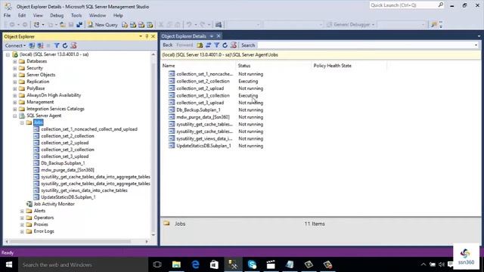Expand the Alerts folder node
The image size is (484, 272).
22,211
